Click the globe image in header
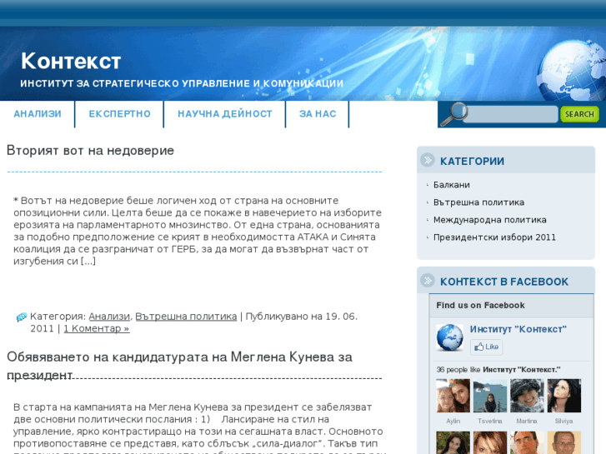Screen dimensions: 606x454 [x=572, y=70]
